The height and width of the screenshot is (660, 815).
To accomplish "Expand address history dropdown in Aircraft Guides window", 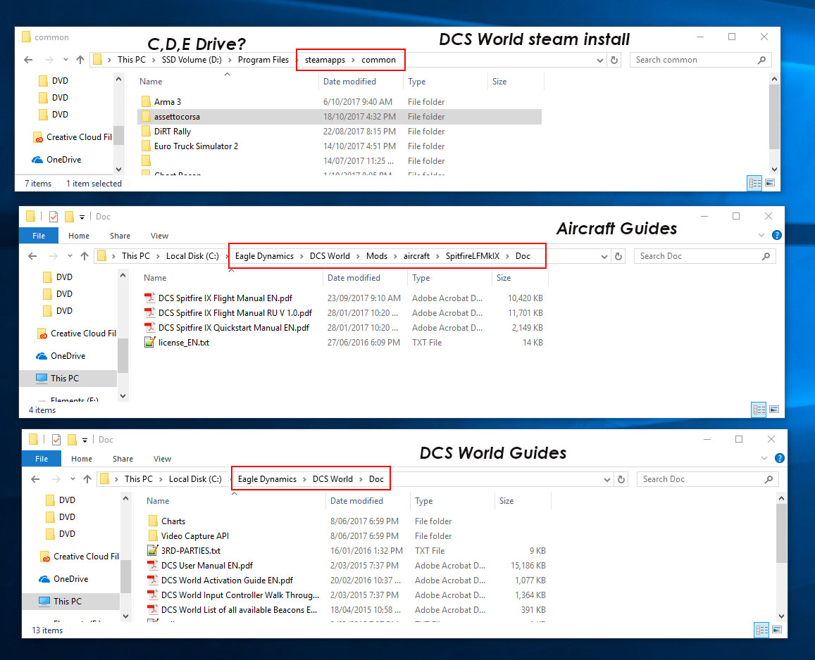I will pyautogui.click(x=604, y=257).
